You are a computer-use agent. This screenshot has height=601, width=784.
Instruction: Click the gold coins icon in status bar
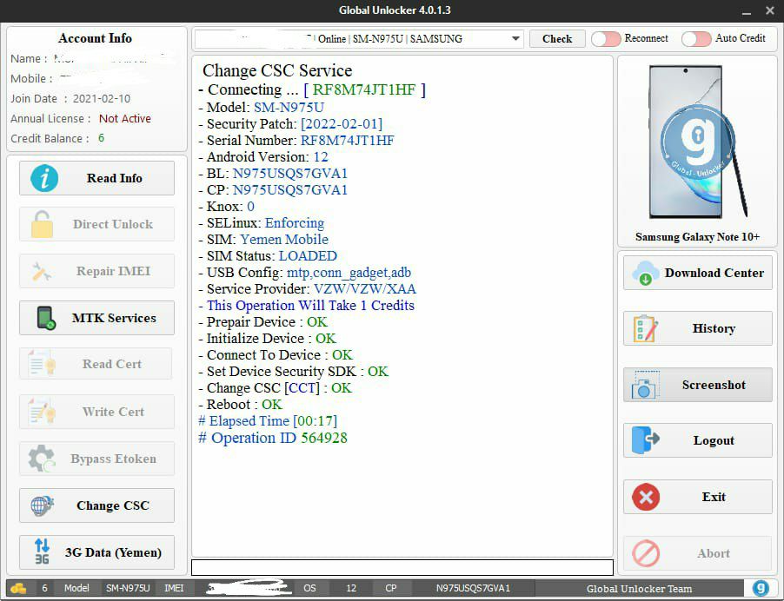point(18,589)
